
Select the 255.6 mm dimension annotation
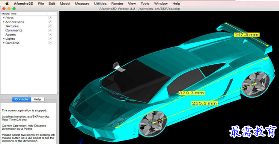point(204,103)
